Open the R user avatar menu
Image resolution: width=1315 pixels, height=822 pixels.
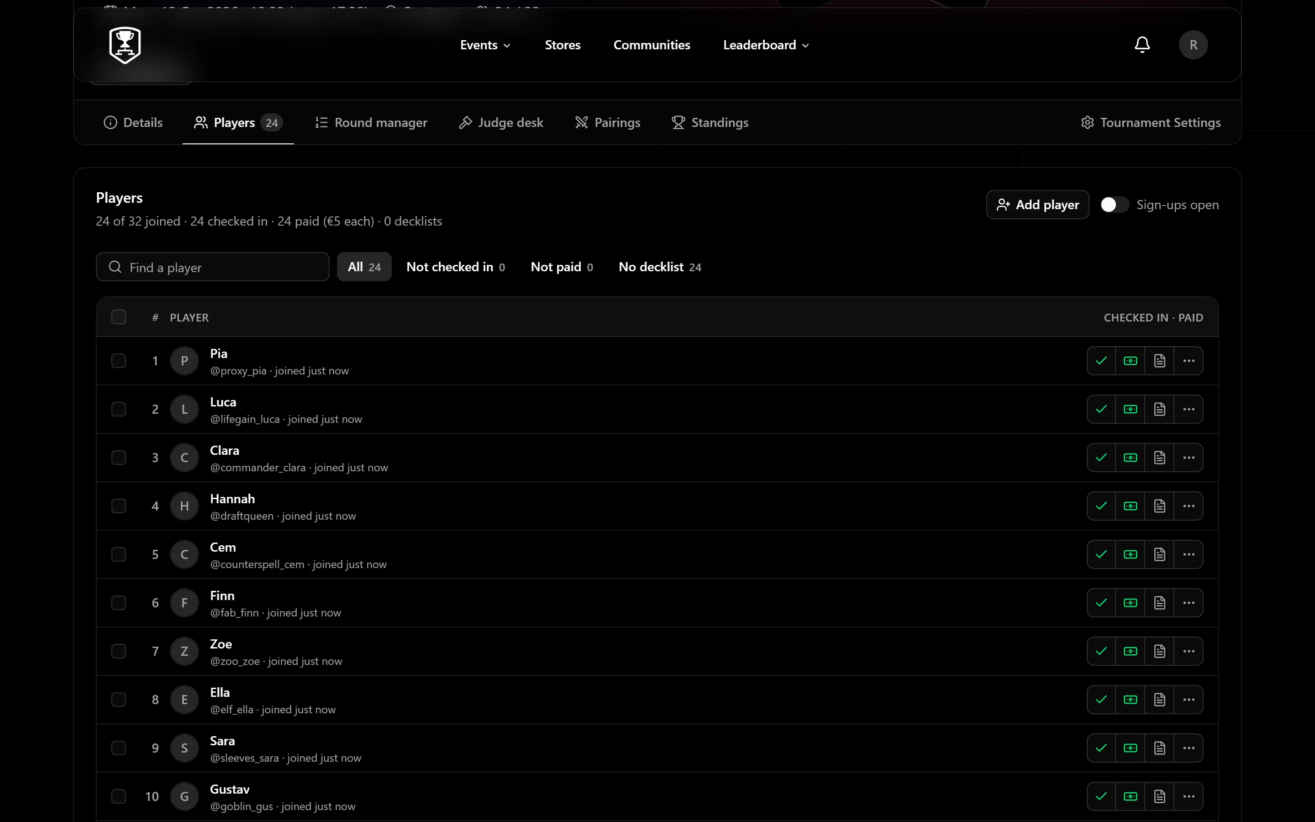1193,45
